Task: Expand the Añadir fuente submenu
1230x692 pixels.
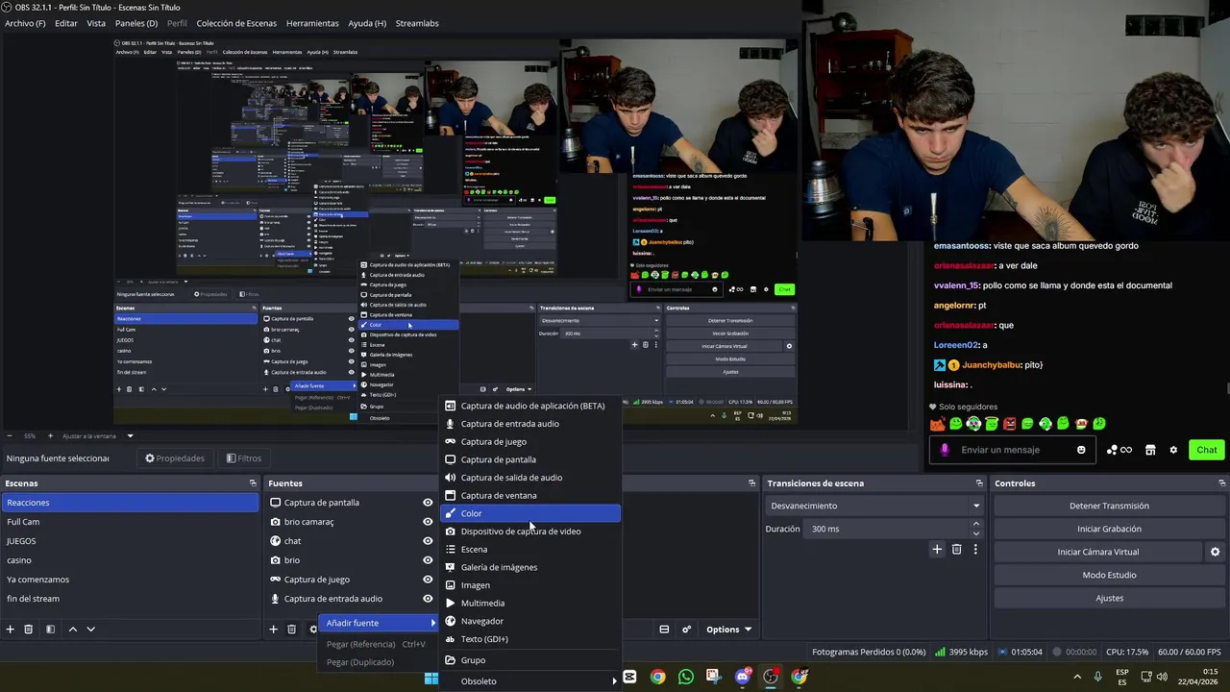Action: click(379, 623)
